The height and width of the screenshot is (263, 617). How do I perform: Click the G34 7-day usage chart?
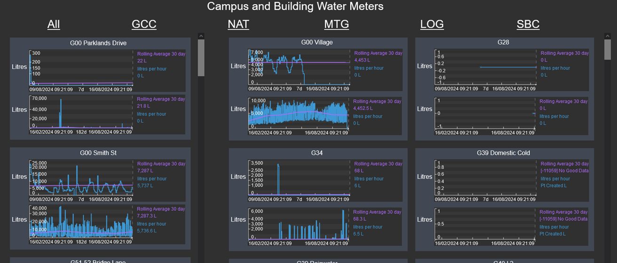click(x=299, y=178)
